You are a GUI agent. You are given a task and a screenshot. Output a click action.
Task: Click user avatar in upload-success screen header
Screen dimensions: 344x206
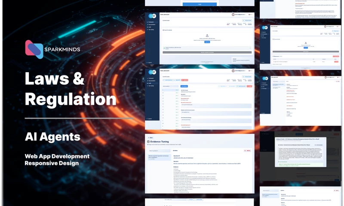pyautogui.click(x=233, y=15)
